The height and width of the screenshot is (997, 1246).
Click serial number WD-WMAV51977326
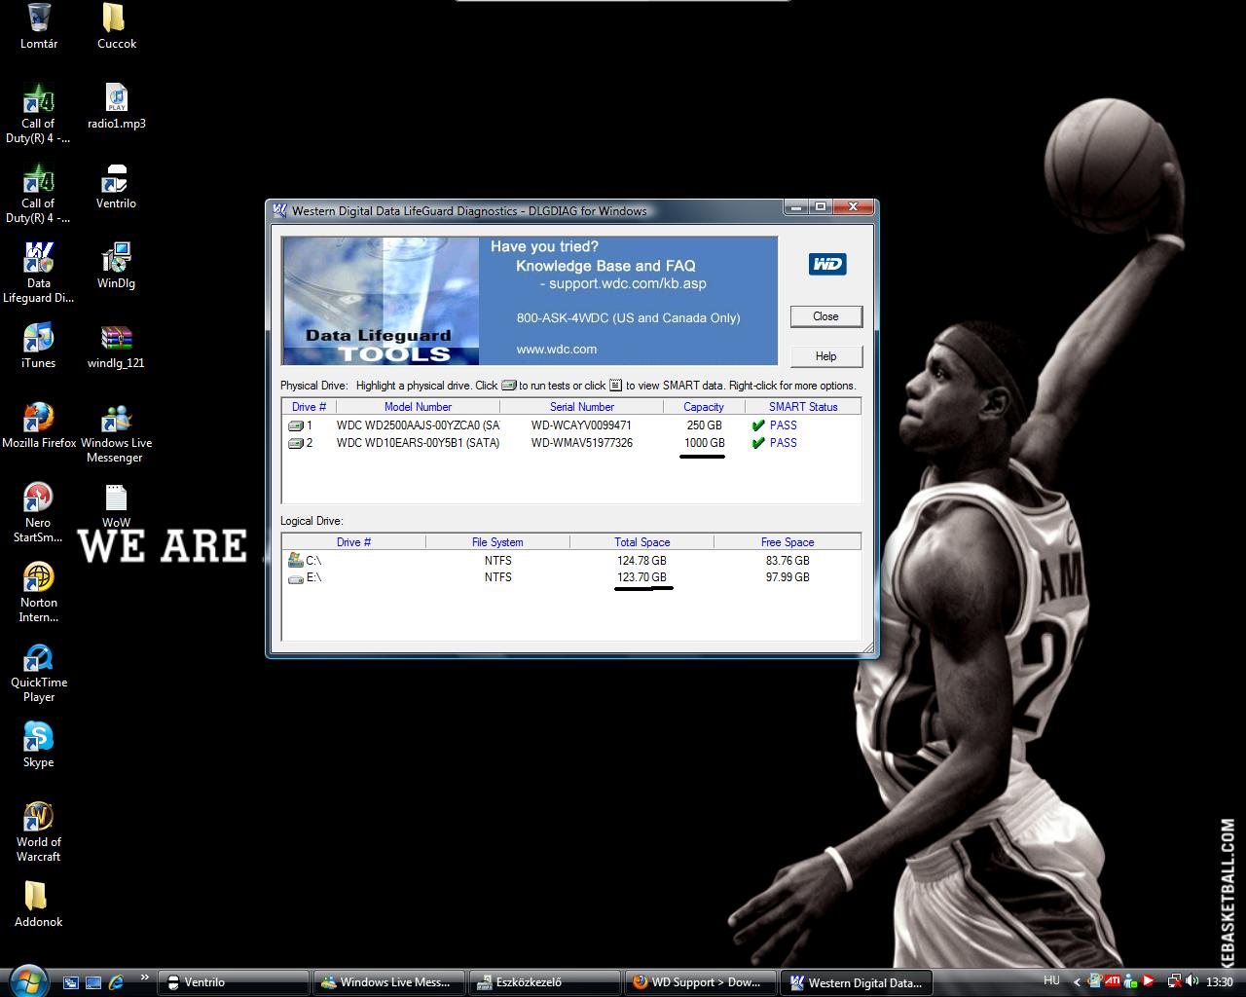tap(581, 443)
